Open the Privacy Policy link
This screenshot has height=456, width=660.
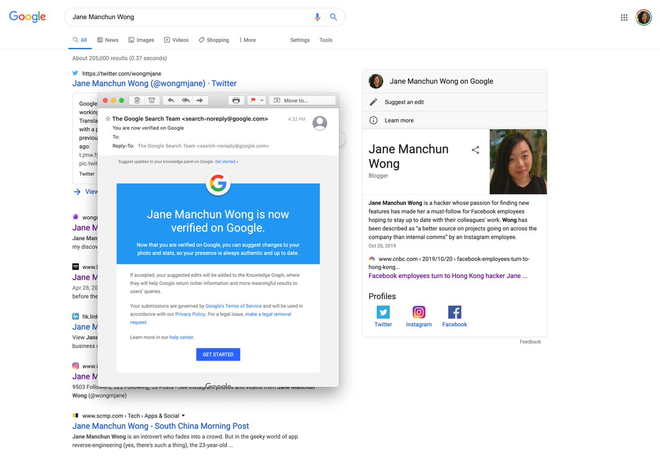pos(190,314)
